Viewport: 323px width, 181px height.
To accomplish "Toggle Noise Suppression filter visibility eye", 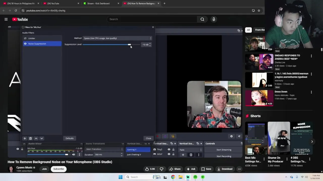I will click(25, 44).
